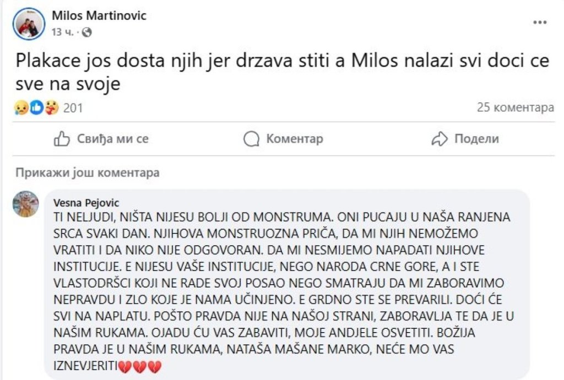The width and height of the screenshot is (564, 380).
Task: Click Vesna Pejovic's comment avatar
Action: [x=25, y=204]
